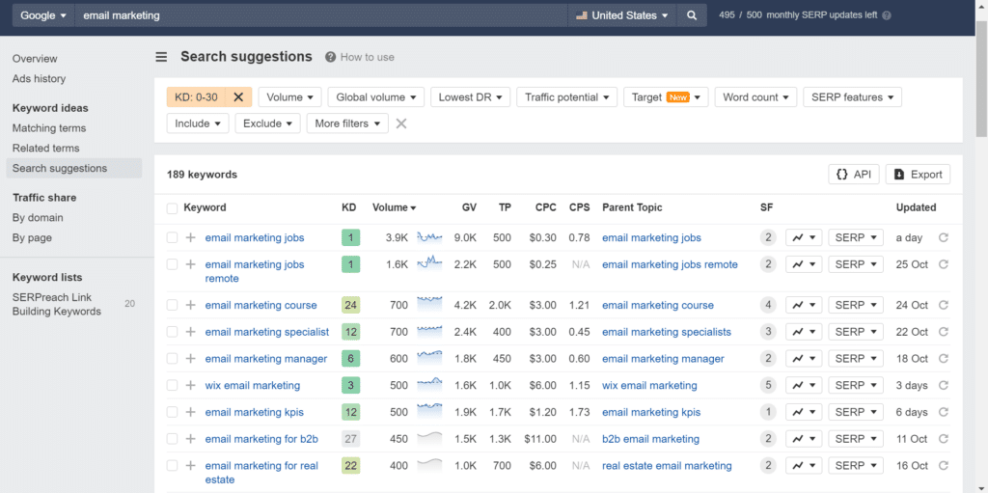The width and height of the screenshot is (988, 493).
Task: Add wix email marketing using its plus icon
Action: (191, 385)
